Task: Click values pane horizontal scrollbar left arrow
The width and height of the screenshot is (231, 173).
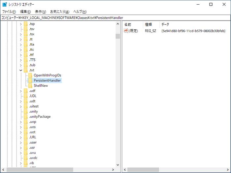Action: point(125,170)
